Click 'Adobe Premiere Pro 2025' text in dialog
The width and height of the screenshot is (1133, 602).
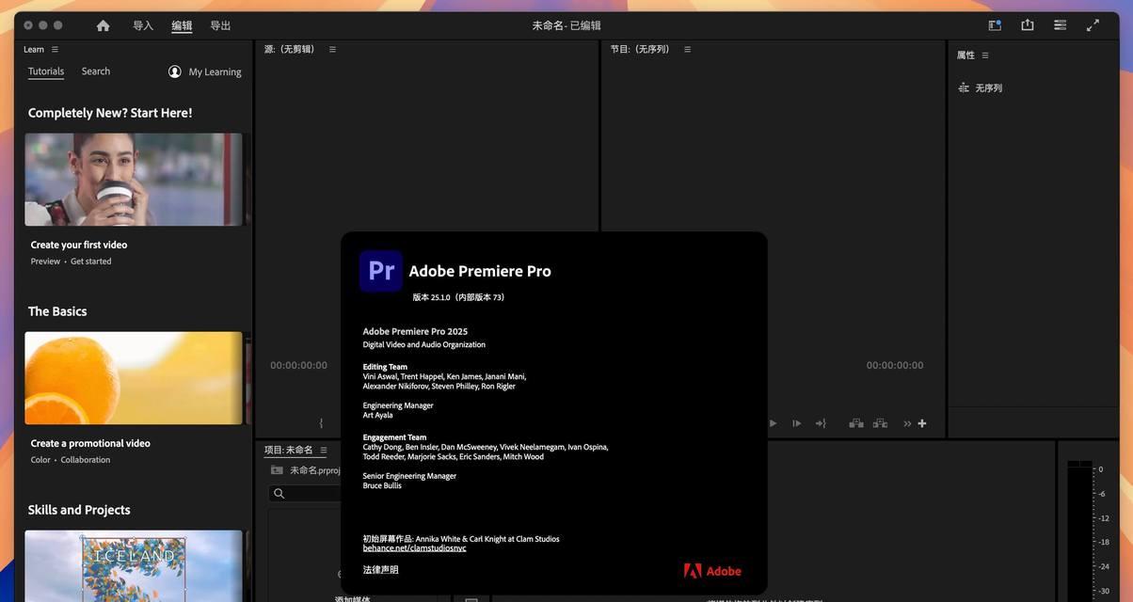415,331
